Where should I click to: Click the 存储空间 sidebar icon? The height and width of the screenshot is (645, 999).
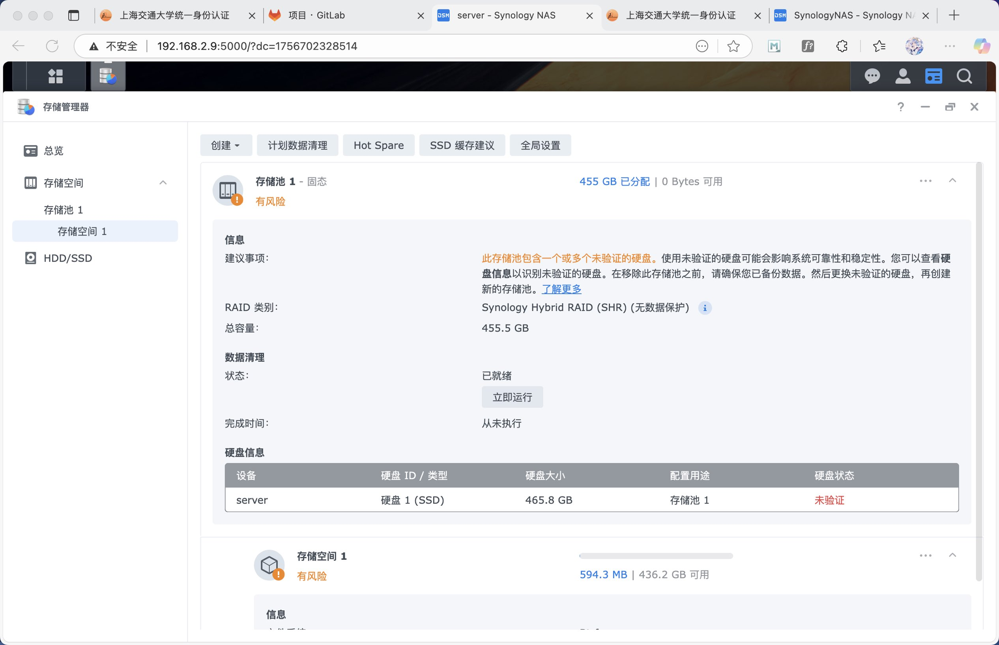tap(30, 183)
